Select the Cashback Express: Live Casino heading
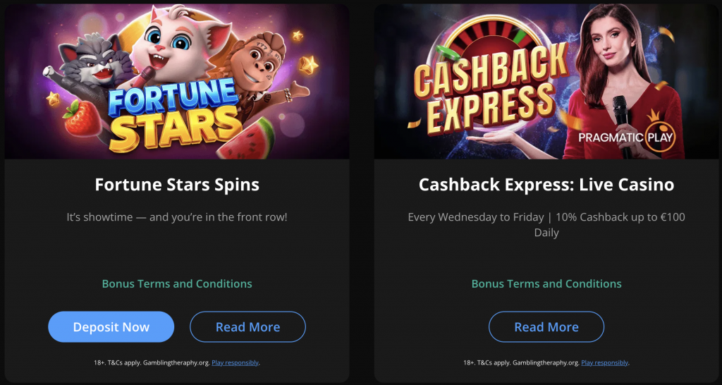The width and height of the screenshot is (722, 385). [546, 185]
